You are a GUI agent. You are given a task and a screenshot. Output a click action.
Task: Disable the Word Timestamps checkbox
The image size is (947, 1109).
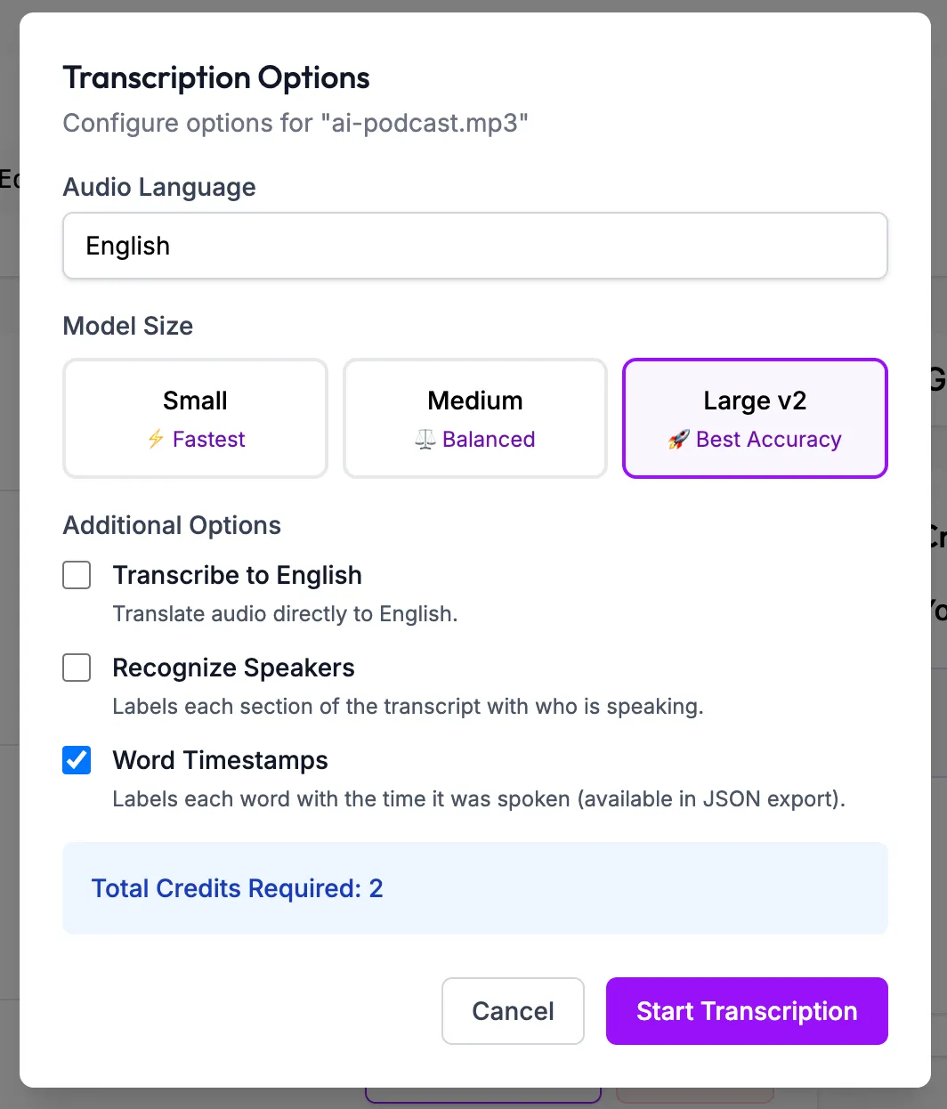pos(77,760)
